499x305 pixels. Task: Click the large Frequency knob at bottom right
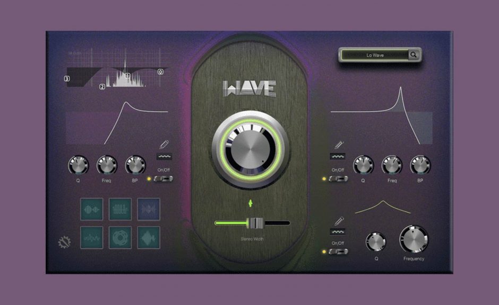tap(414, 239)
